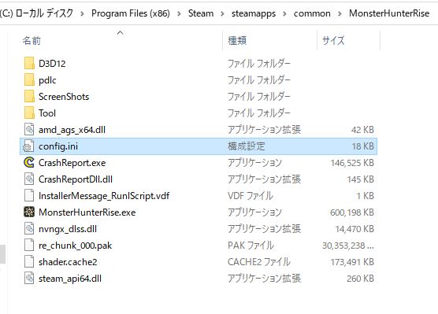The height and width of the screenshot is (314, 438).
Task: Click the shader.cache2 file icon
Action: pos(29,261)
